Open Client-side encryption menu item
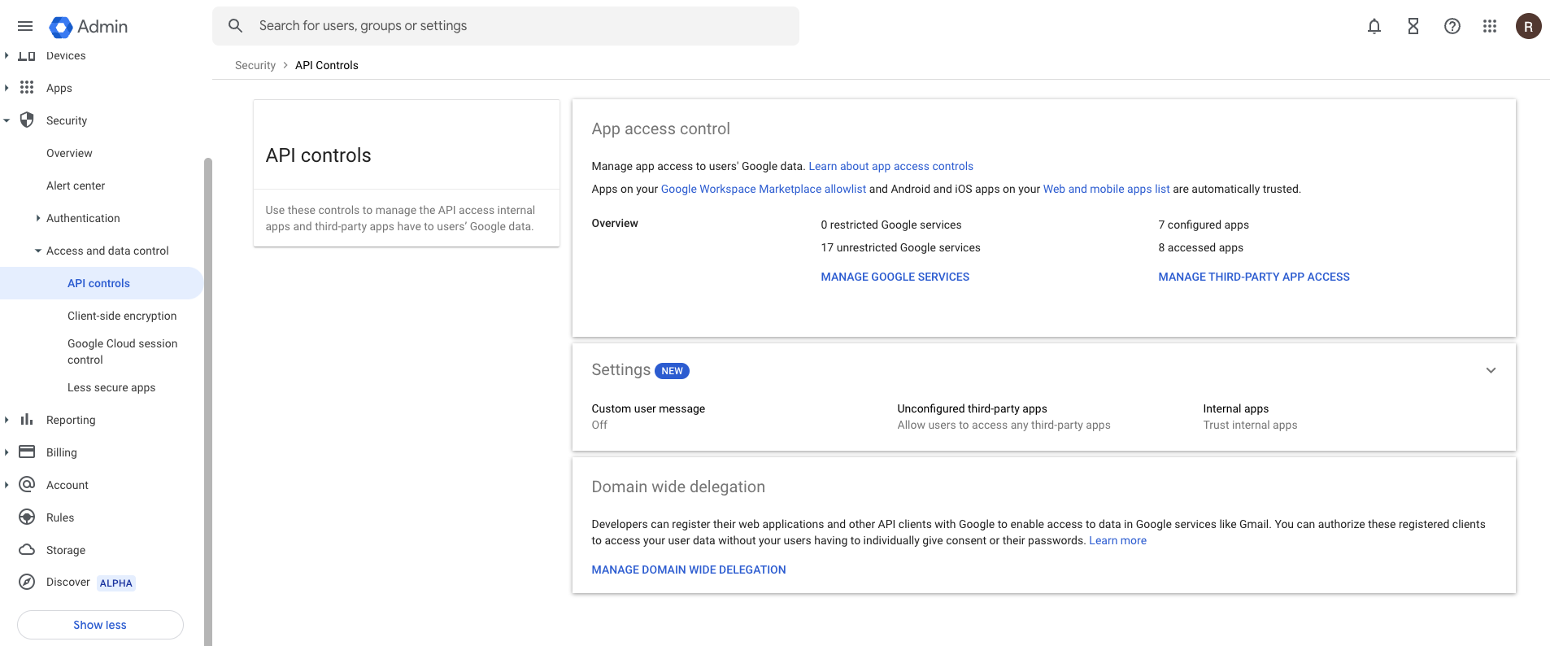Viewport: 1550px width, 646px height. coord(122,316)
